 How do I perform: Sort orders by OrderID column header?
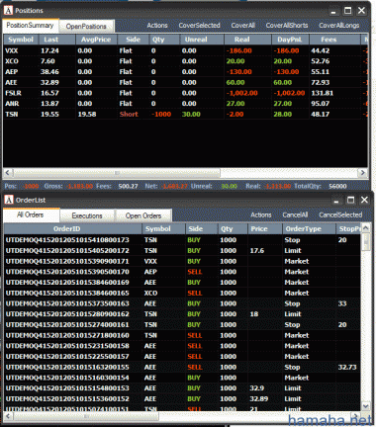(73, 229)
